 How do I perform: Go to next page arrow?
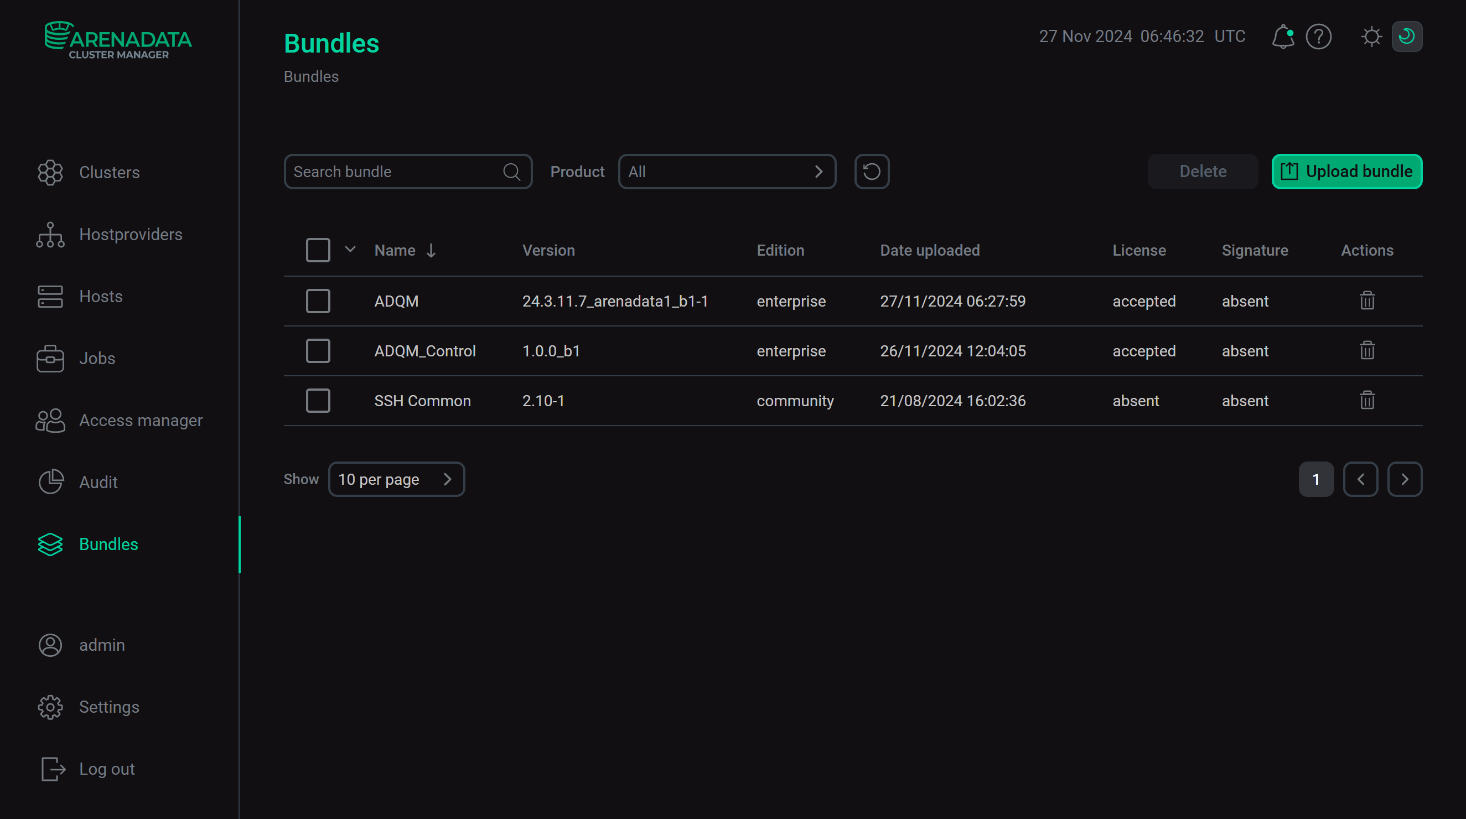(x=1404, y=479)
